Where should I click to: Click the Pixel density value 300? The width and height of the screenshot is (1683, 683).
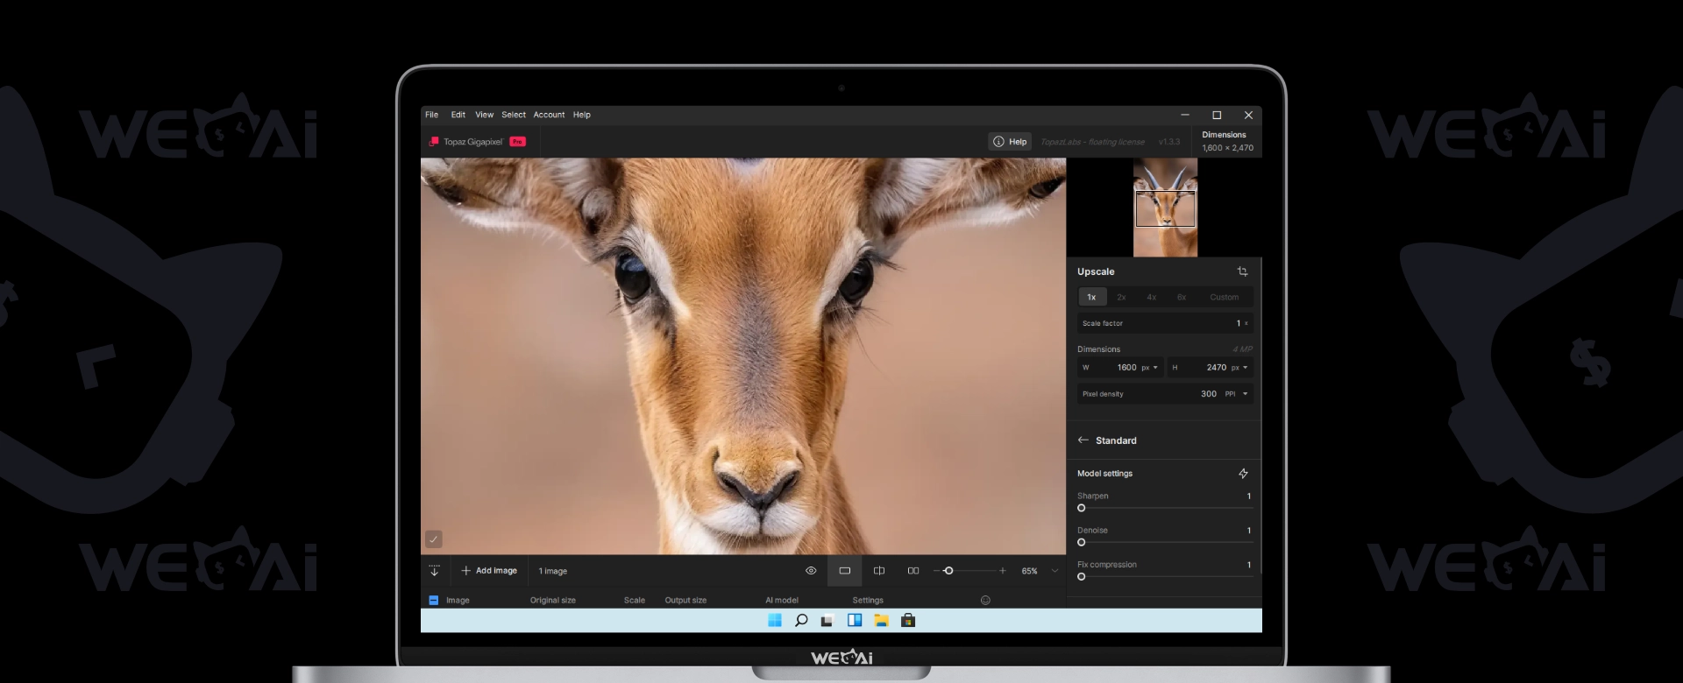(x=1209, y=394)
